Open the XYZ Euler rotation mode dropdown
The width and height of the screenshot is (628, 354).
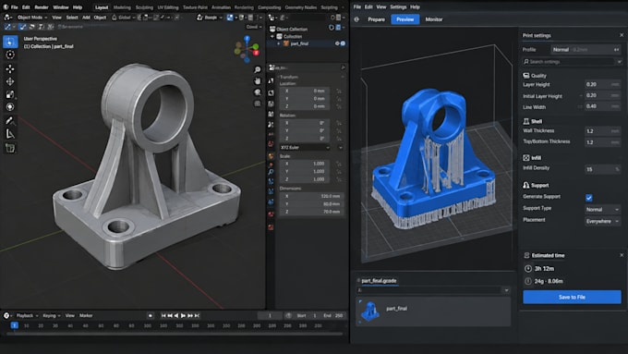click(305, 148)
